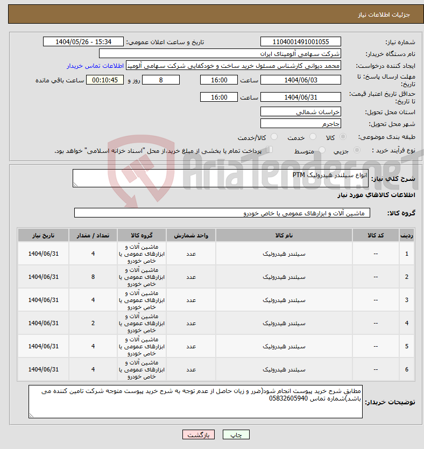Toggle the اسناد خزانه اسلامی payment checkbox
The image size is (424, 449).
pyautogui.click(x=269, y=150)
